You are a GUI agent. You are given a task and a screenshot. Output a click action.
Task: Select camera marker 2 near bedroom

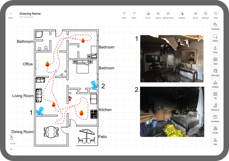[95, 85]
